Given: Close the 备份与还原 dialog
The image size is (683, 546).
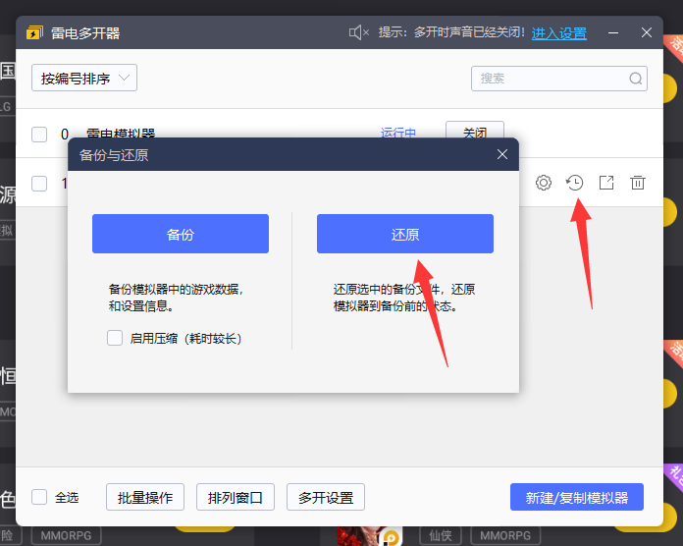Looking at the screenshot, I should (502, 154).
